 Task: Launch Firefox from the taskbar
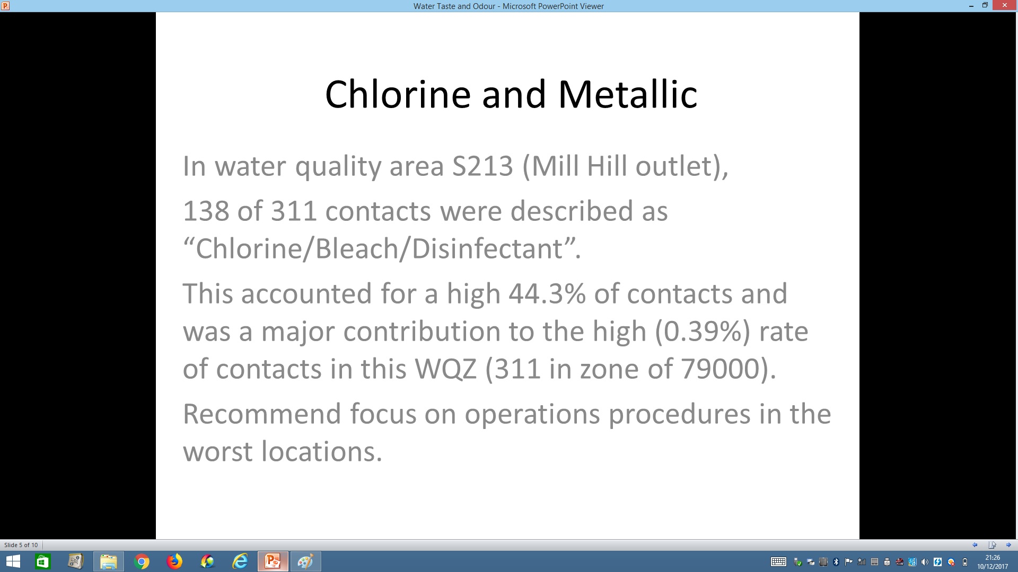(x=174, y=561)
